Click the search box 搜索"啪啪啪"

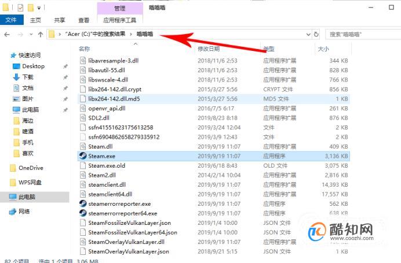363,35
